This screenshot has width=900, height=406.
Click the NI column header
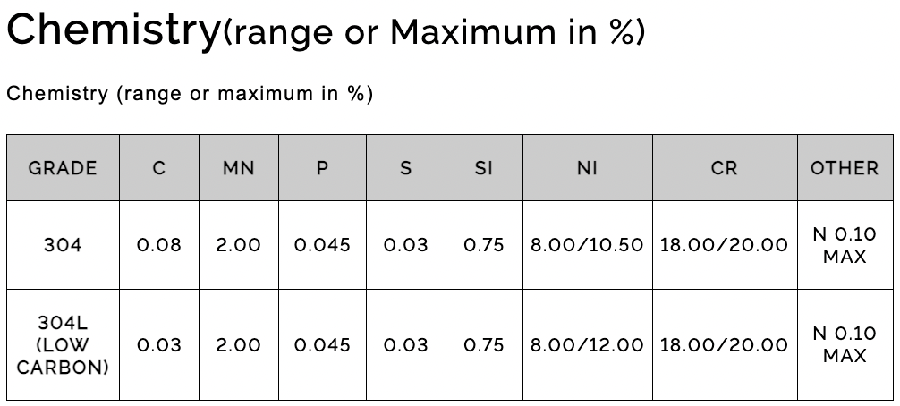tap(587, 168)
